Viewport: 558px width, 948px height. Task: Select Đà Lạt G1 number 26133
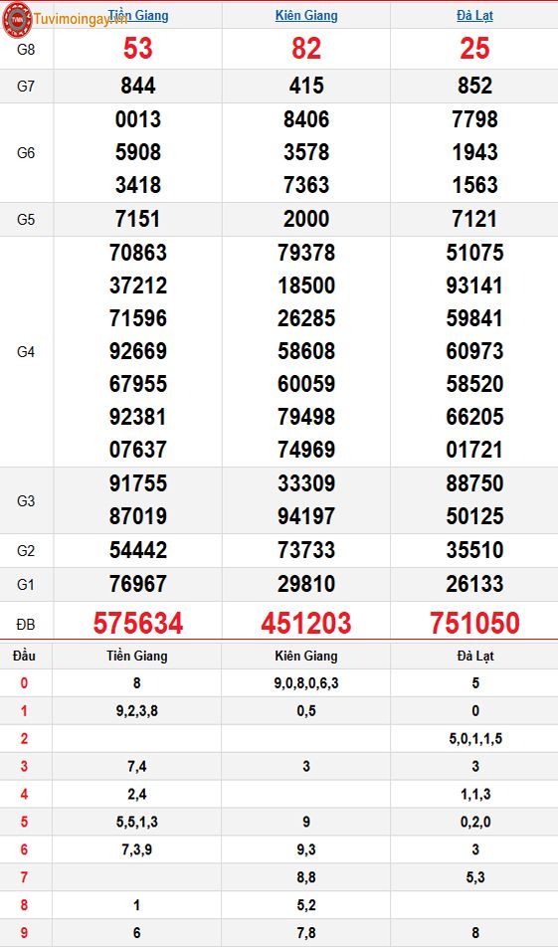(474, 584)
